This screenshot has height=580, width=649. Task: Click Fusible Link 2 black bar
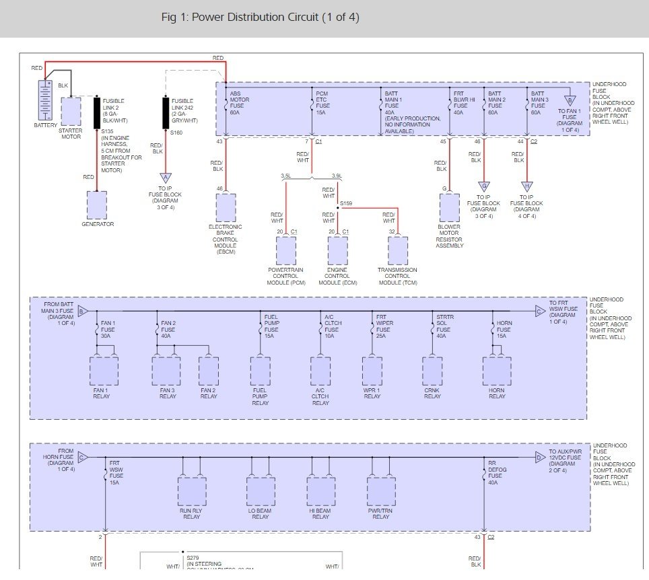97,112
